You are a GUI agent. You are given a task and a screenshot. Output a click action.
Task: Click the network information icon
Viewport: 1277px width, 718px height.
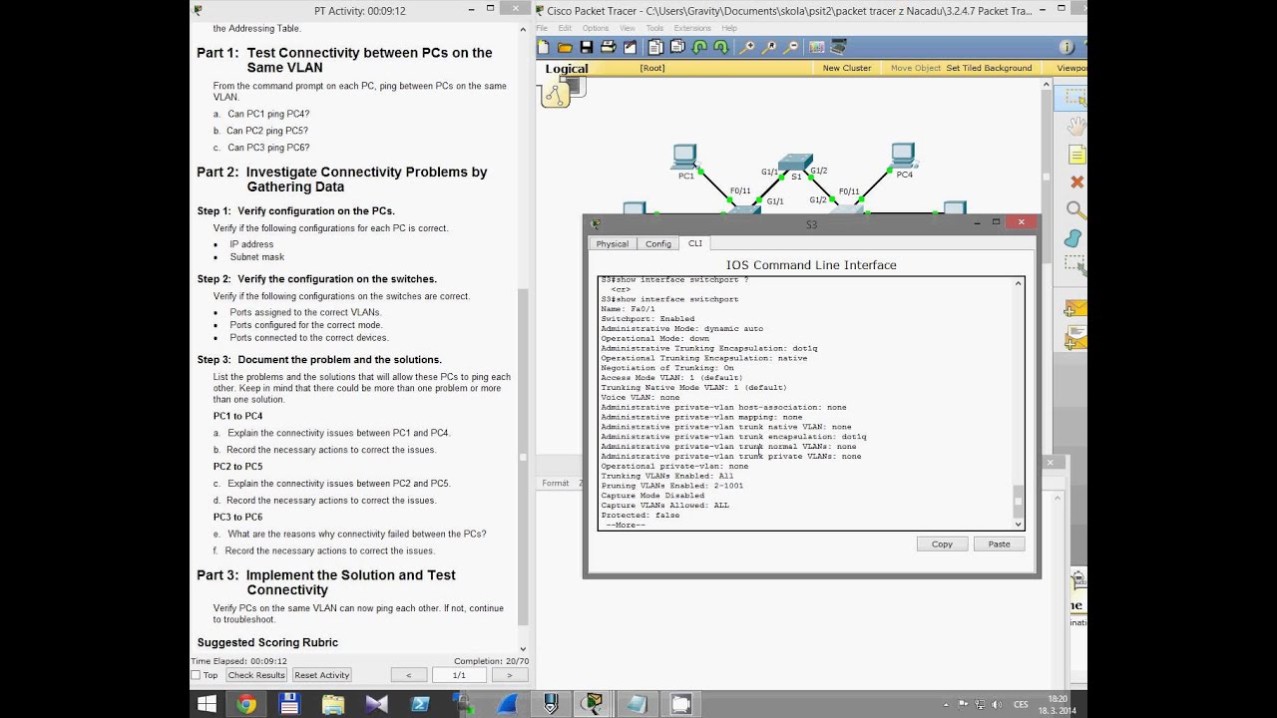[x=1066, y=47]
